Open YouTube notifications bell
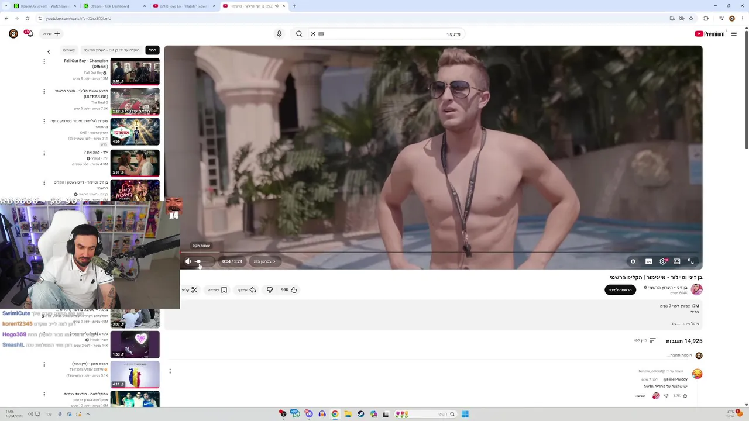 (x=28, y=34)
